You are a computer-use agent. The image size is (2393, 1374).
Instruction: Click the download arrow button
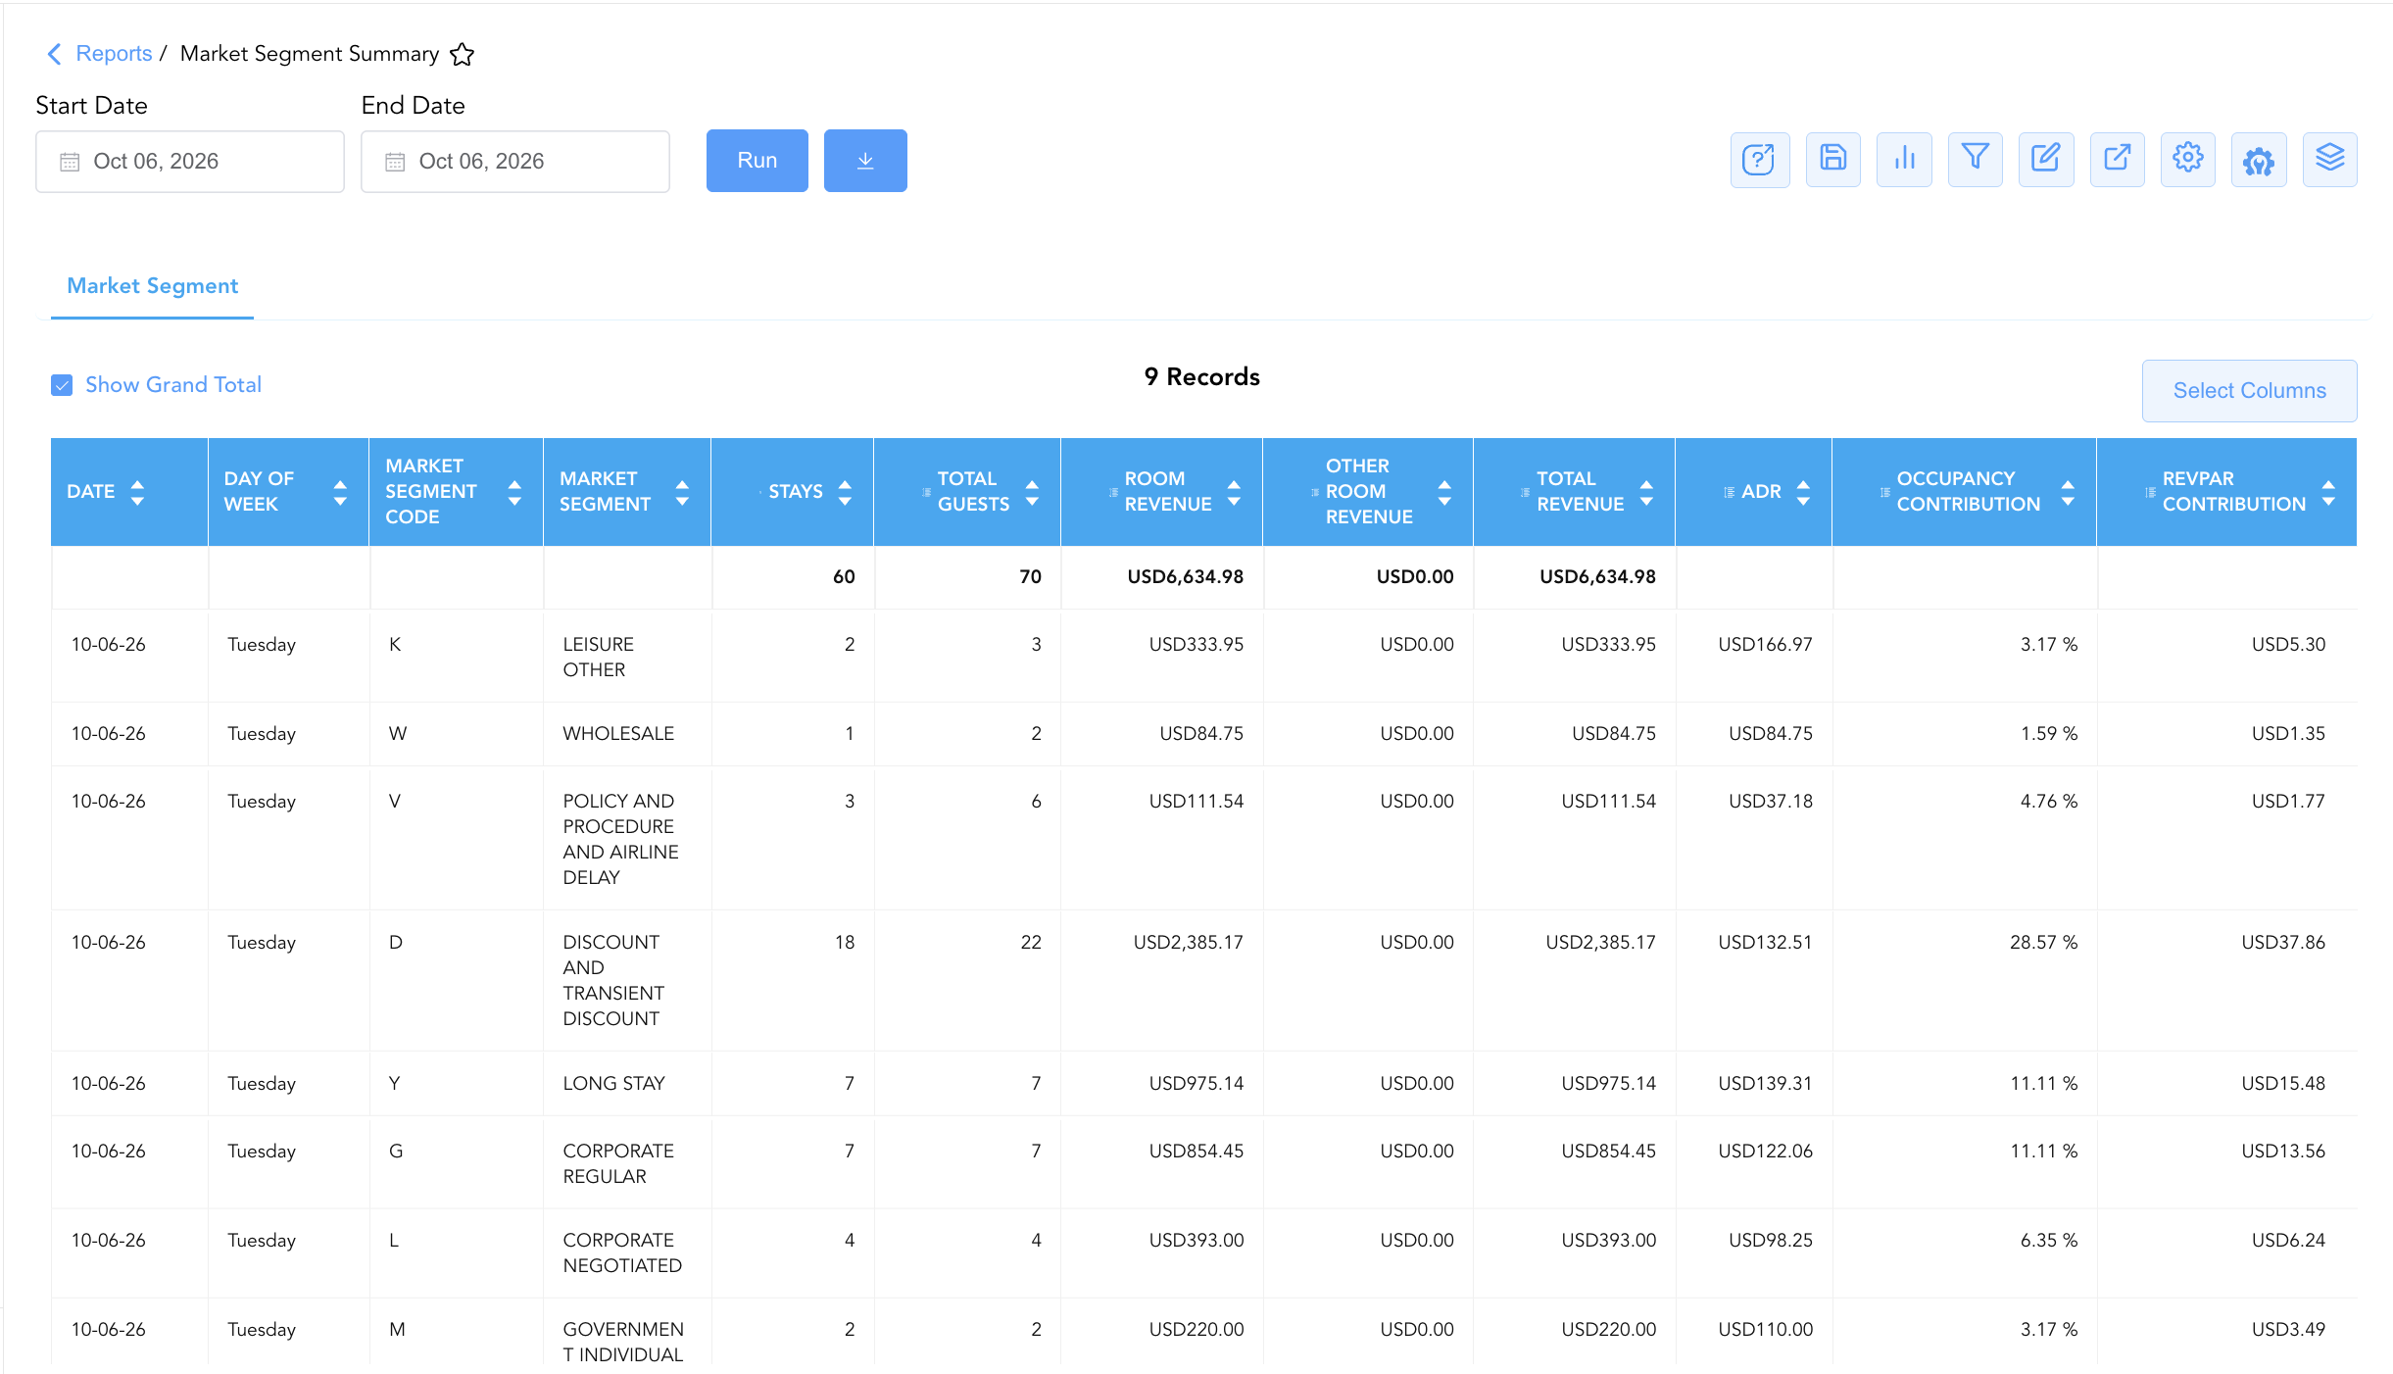[865, 161]
